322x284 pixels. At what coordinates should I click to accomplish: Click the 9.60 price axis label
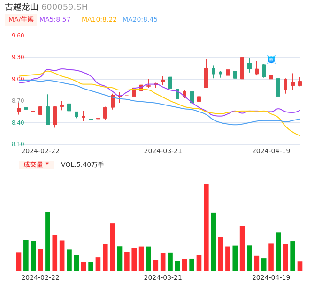point(18,36)
